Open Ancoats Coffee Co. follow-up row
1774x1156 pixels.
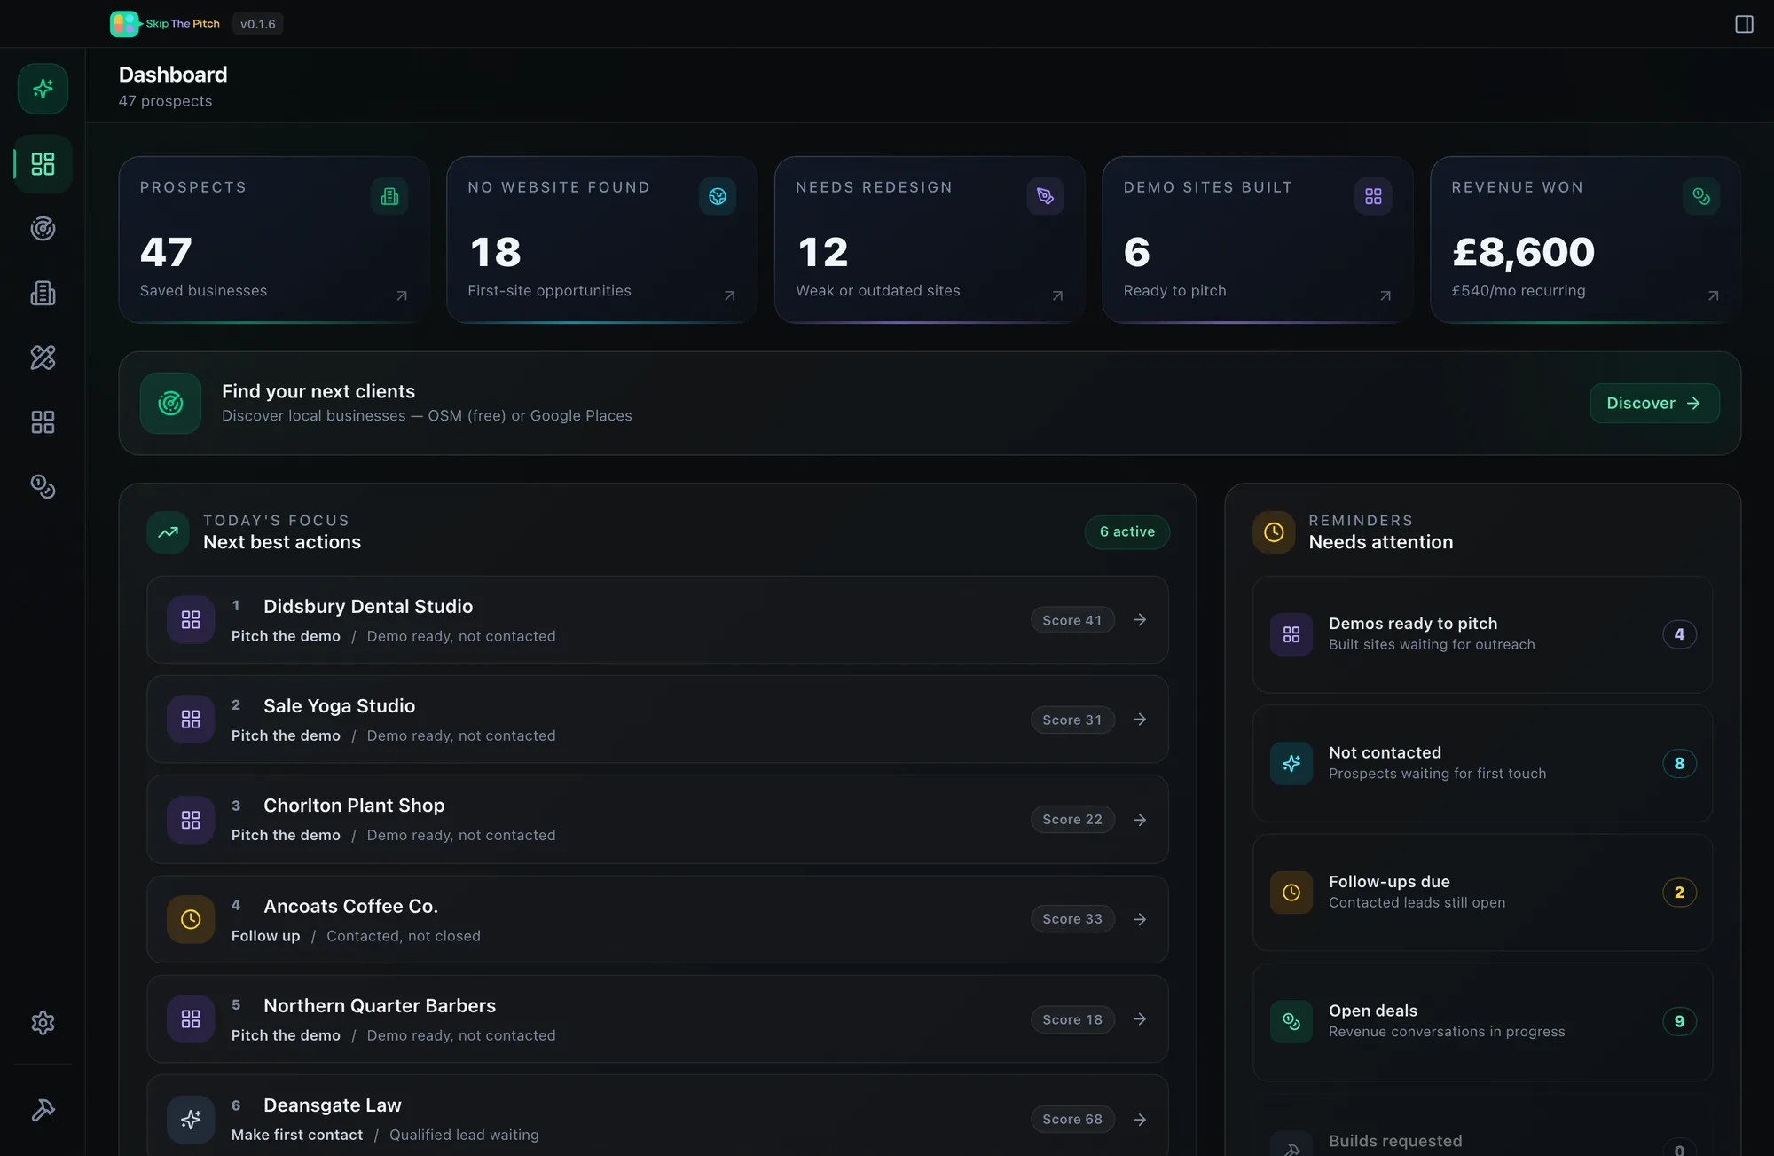click(x=657, y=920)
